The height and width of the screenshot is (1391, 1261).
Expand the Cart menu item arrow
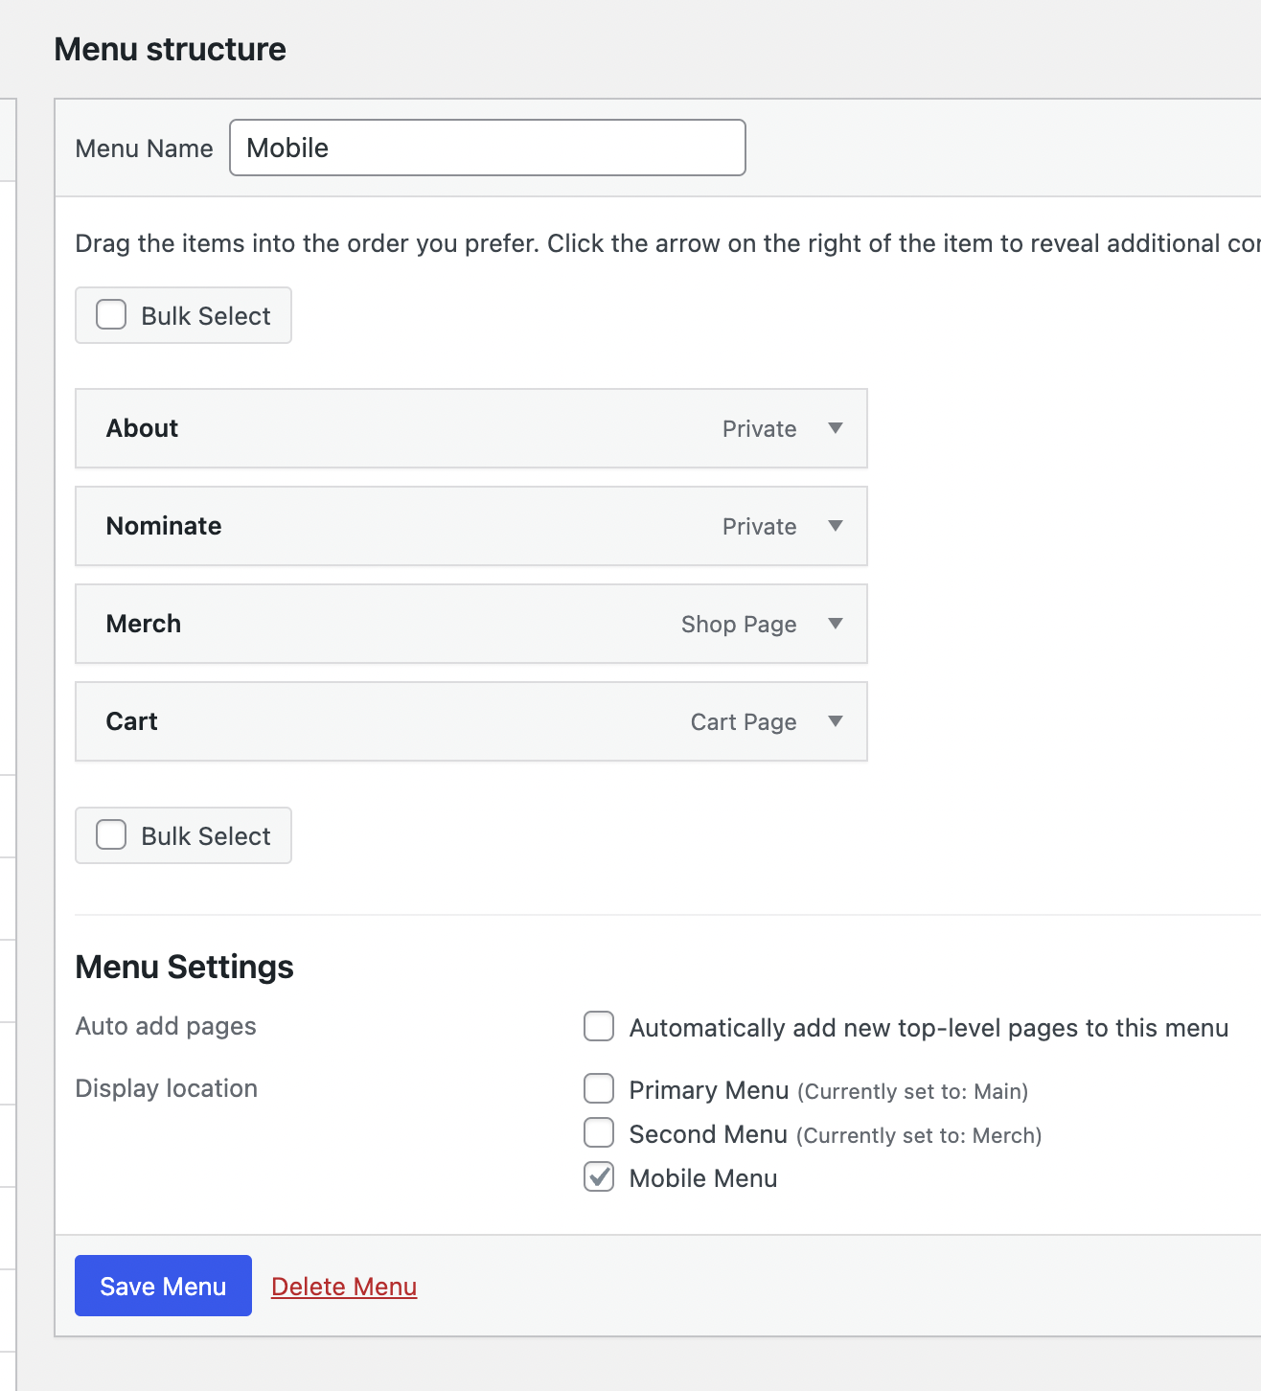(x=836, y=721)
